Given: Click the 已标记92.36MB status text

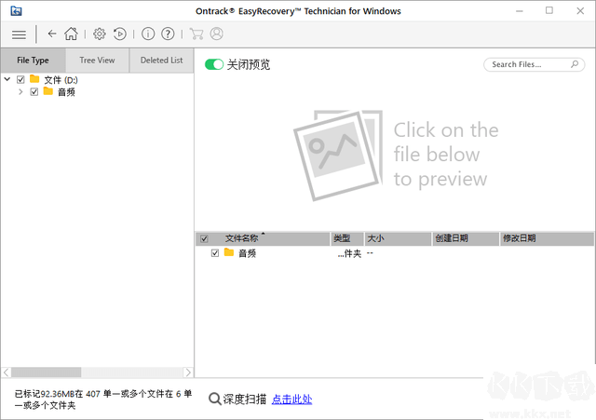Looking at the screenshot, I should point(103,400).
